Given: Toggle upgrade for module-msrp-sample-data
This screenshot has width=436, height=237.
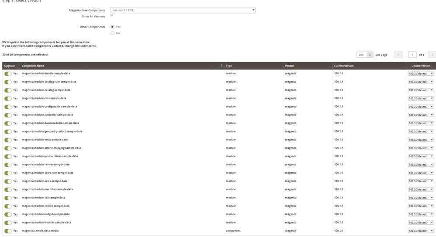Looking at the screenshot, I should click(x=8, y=140).
